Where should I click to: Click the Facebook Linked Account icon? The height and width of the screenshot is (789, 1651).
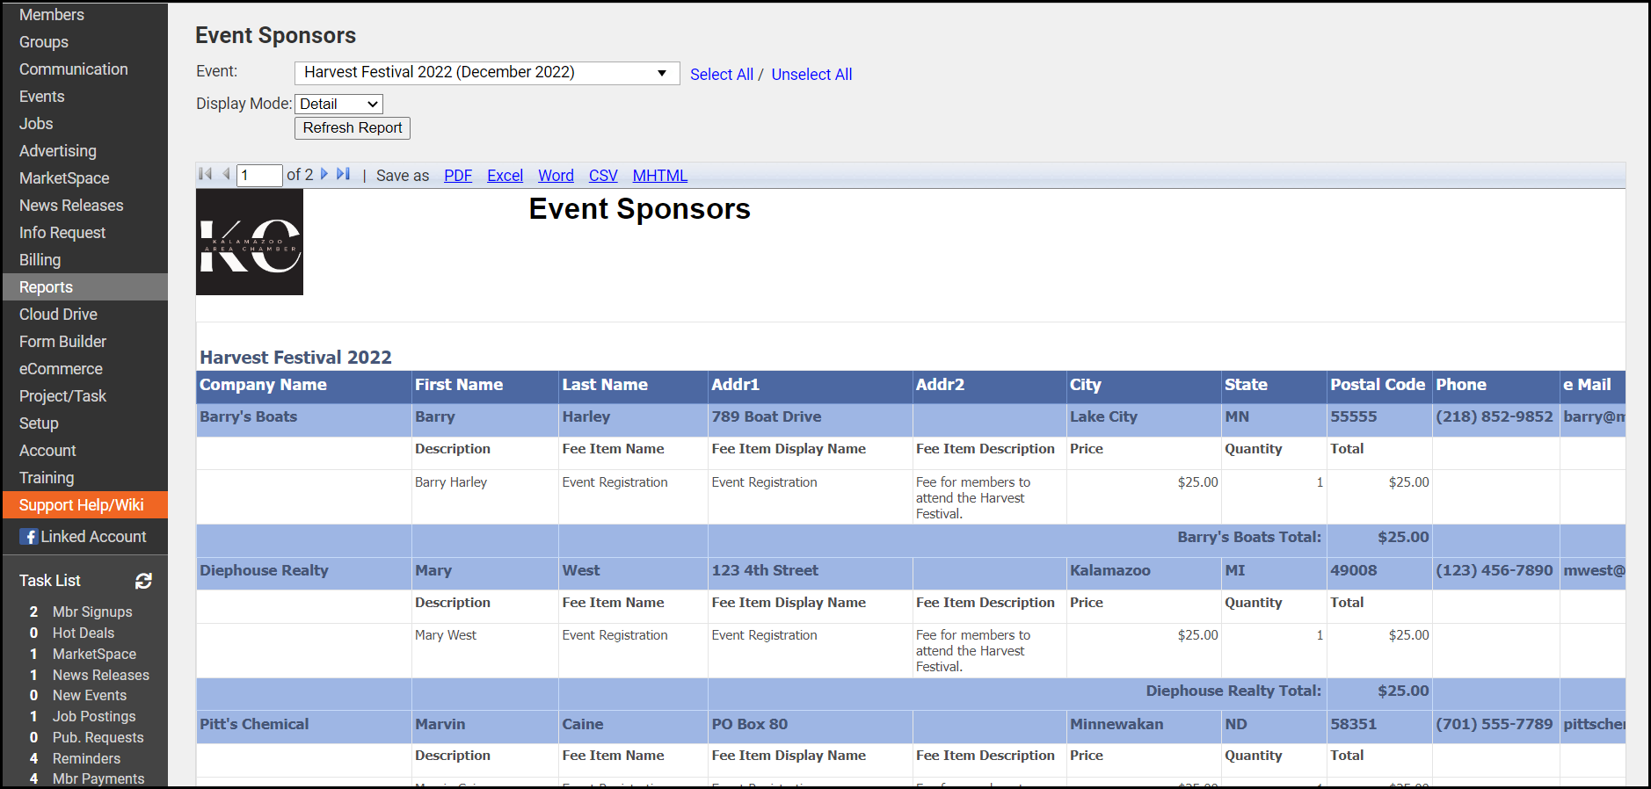(29, 537)
